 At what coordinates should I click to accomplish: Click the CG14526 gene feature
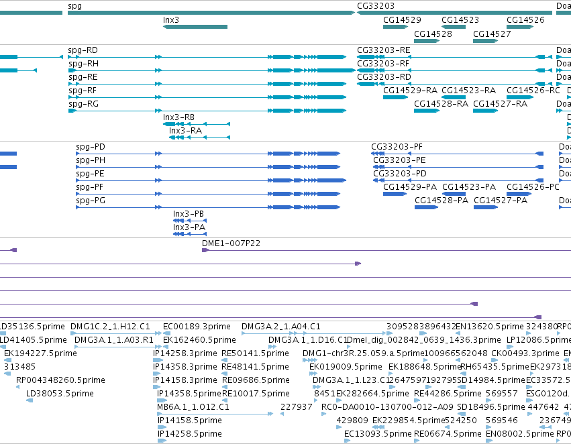point(520,27)
